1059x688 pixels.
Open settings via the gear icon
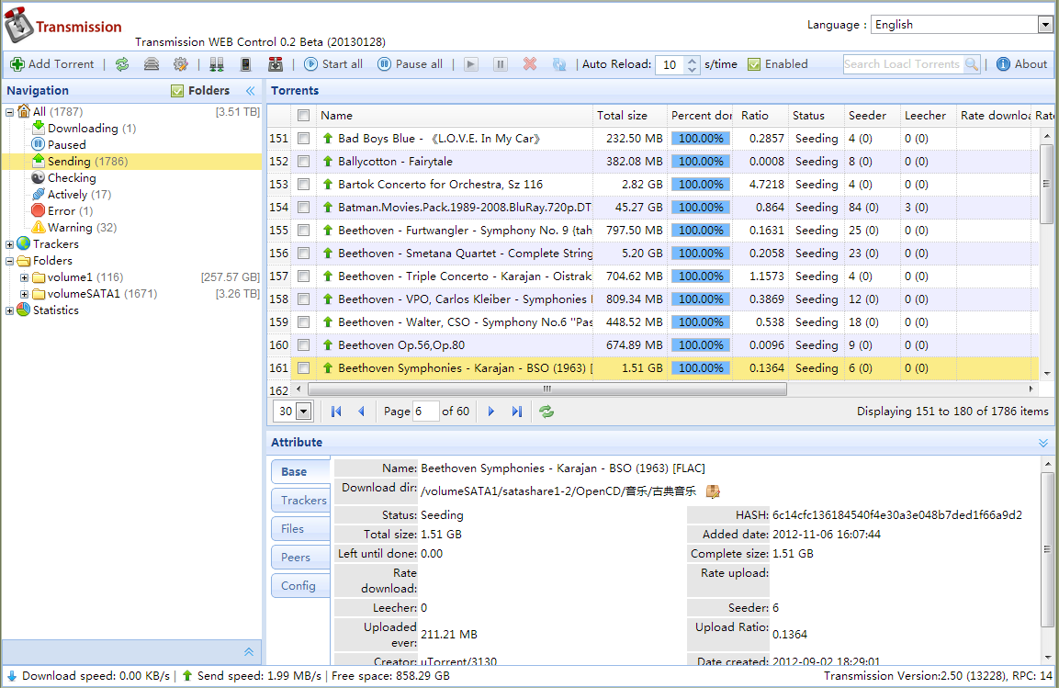[180, 64]
